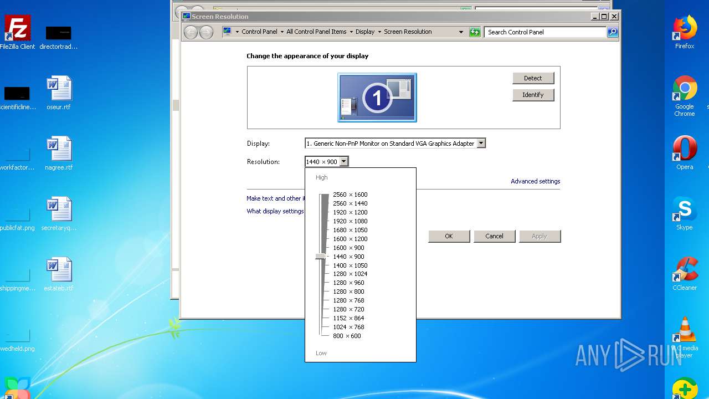This screenshot has width=709, height=399.
Task: Expand the address bar history dropdown arrow
Action: tap(461, 32)
